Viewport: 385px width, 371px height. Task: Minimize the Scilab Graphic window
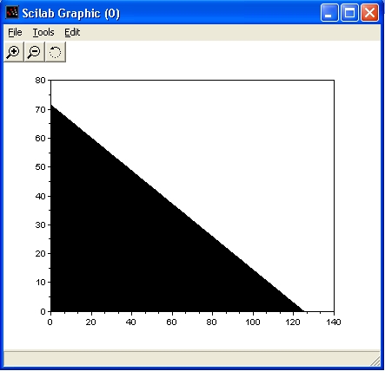coord(329,13)
